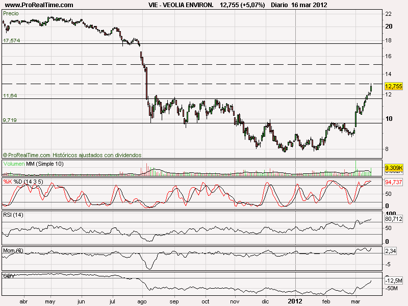Viewport: 408px width, 306px height.
Task: Click the VIE - VEOLIA ENVIRON. title
Action: [x=181, y=5]
